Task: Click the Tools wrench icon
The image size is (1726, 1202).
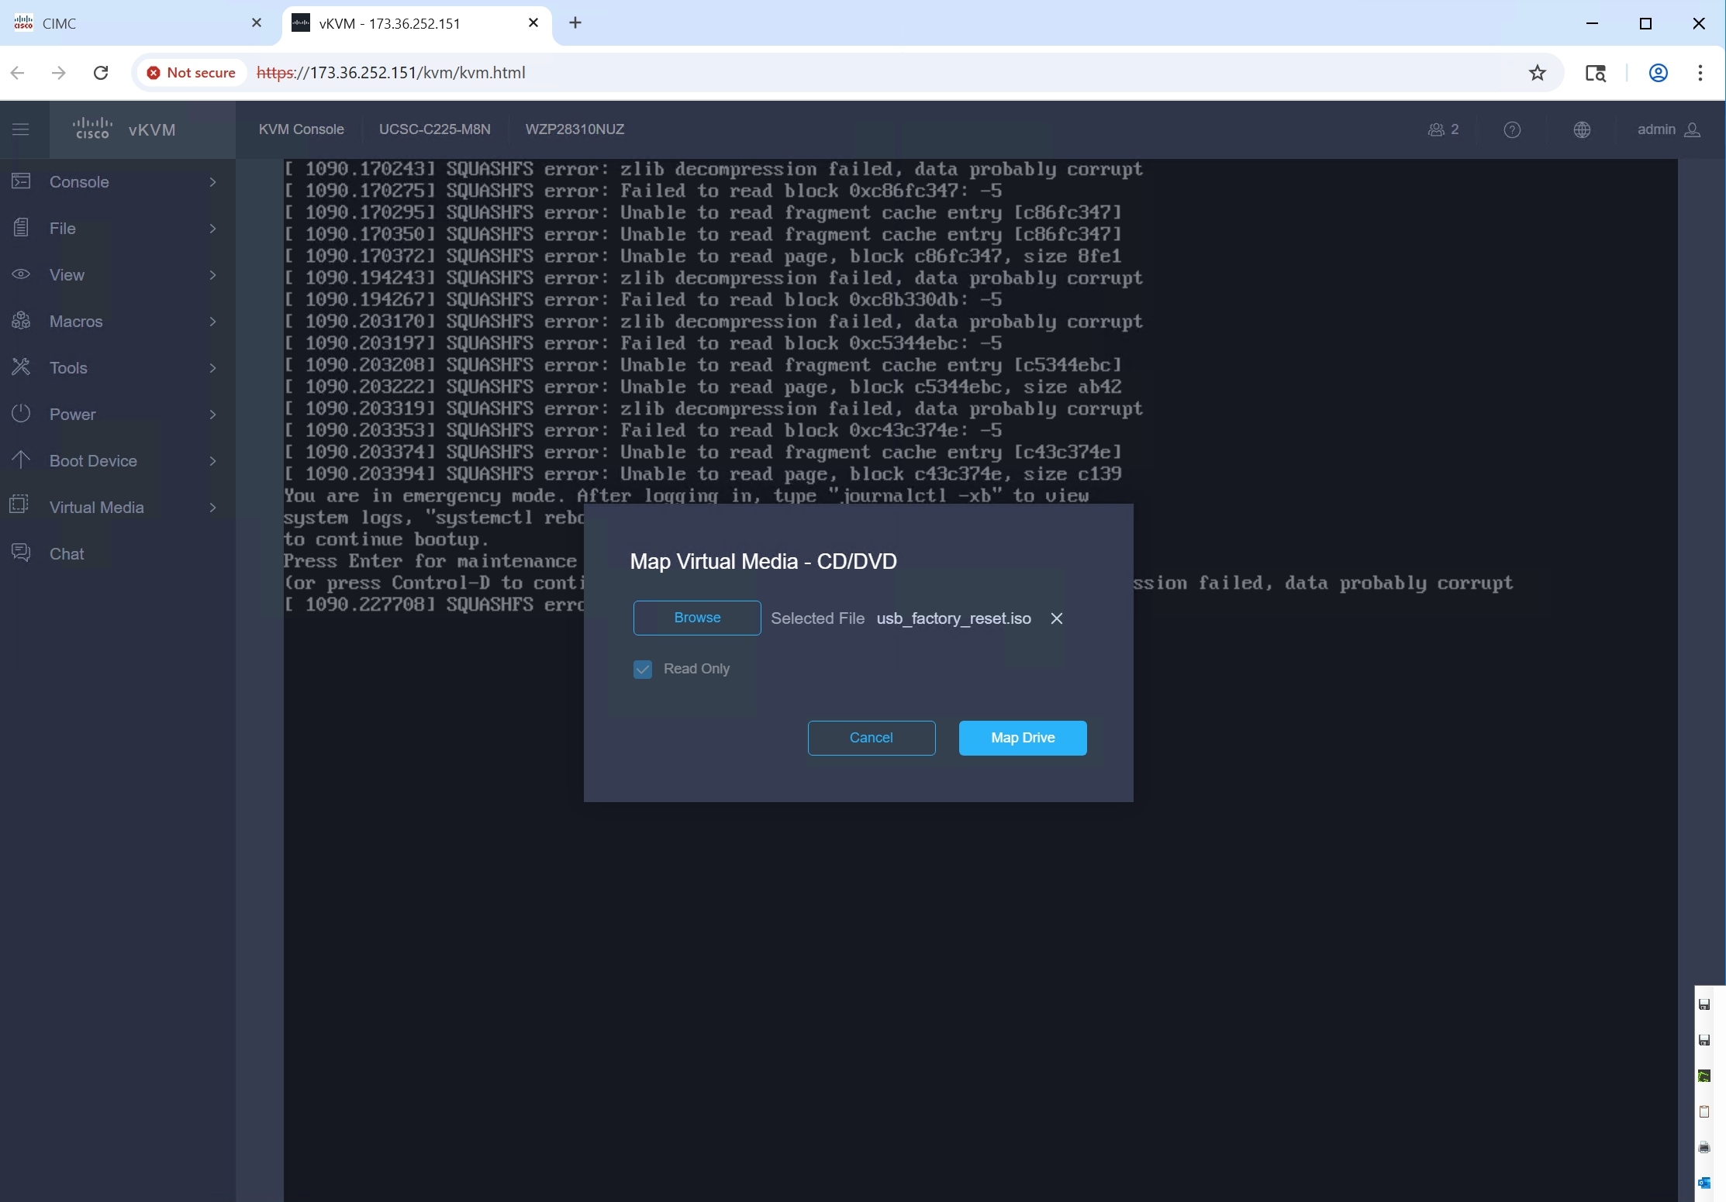Action: (x=21, y=367)
